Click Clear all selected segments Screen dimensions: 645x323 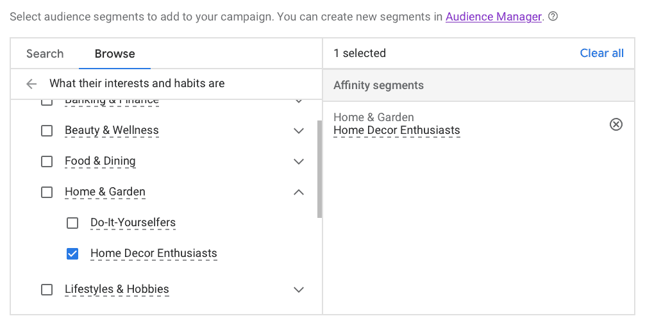point(601,53)
